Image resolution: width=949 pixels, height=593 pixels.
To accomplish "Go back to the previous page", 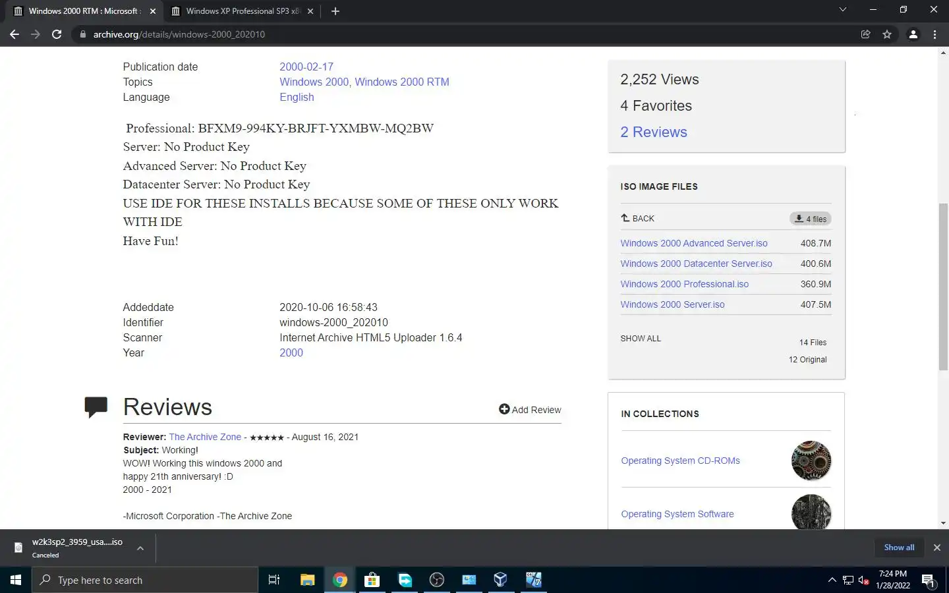I will click(14, 34).
